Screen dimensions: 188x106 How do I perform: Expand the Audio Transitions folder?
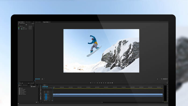19,92
